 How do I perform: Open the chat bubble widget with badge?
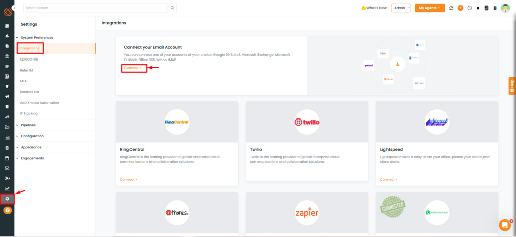tap(505, 225)
